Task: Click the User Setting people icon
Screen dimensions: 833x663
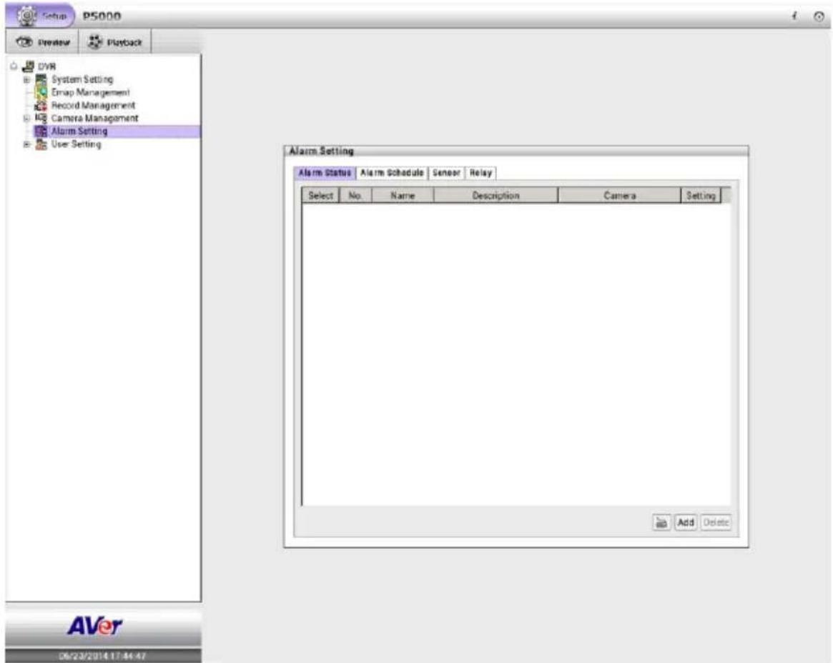Action: coord(41,144)
